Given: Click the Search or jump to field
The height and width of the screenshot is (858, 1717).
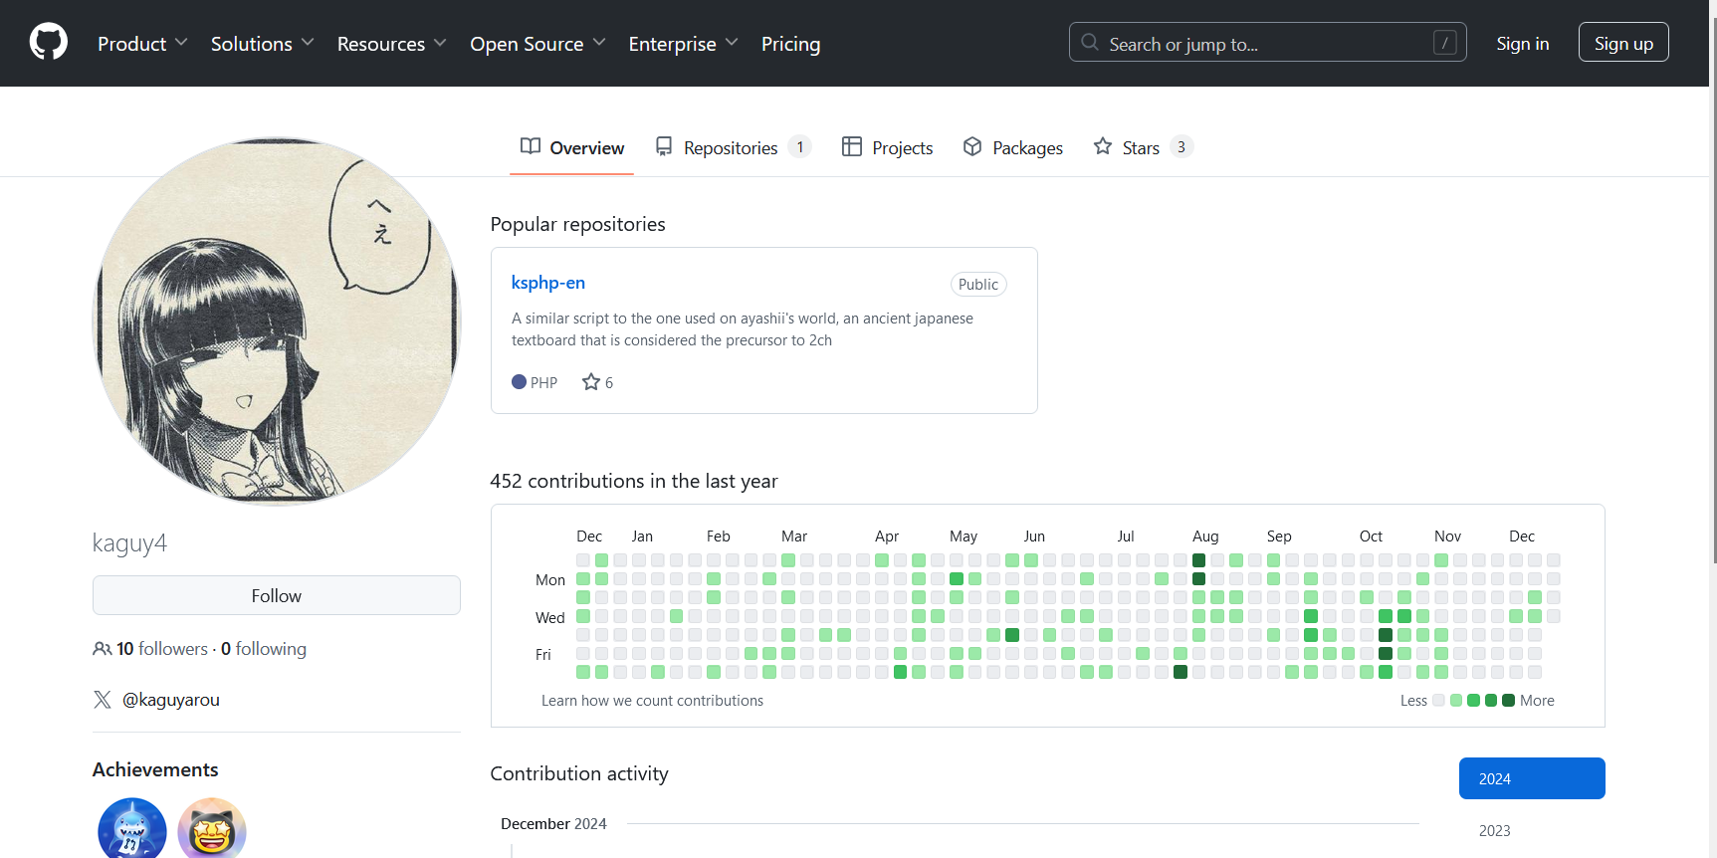Looking at the screenshot, I should pos(1264,43).
